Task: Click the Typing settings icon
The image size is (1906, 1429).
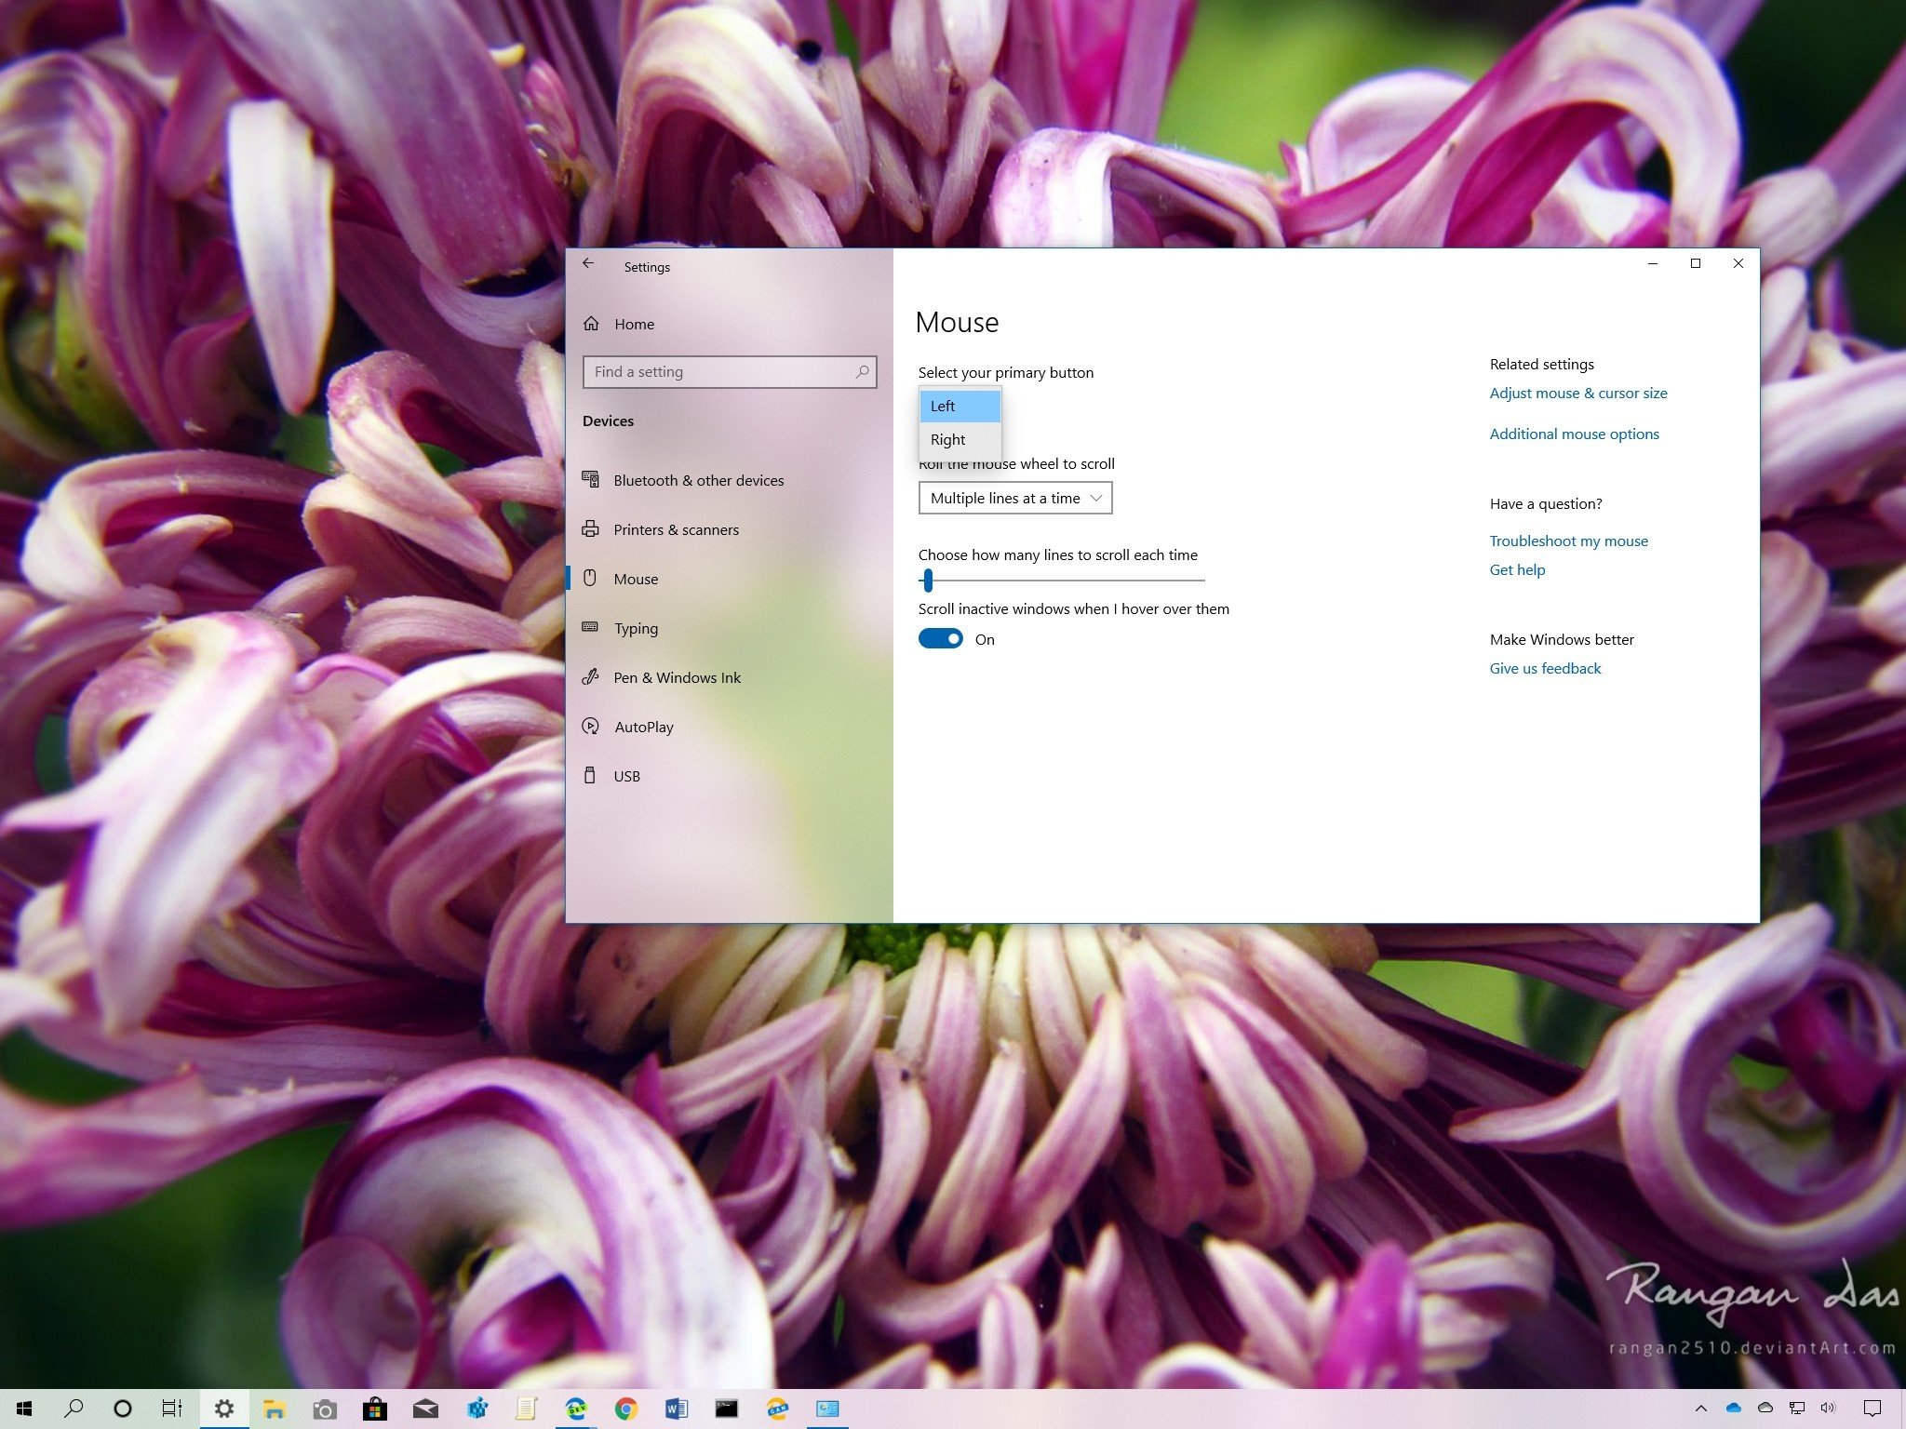Action: [x=593, y=627]
